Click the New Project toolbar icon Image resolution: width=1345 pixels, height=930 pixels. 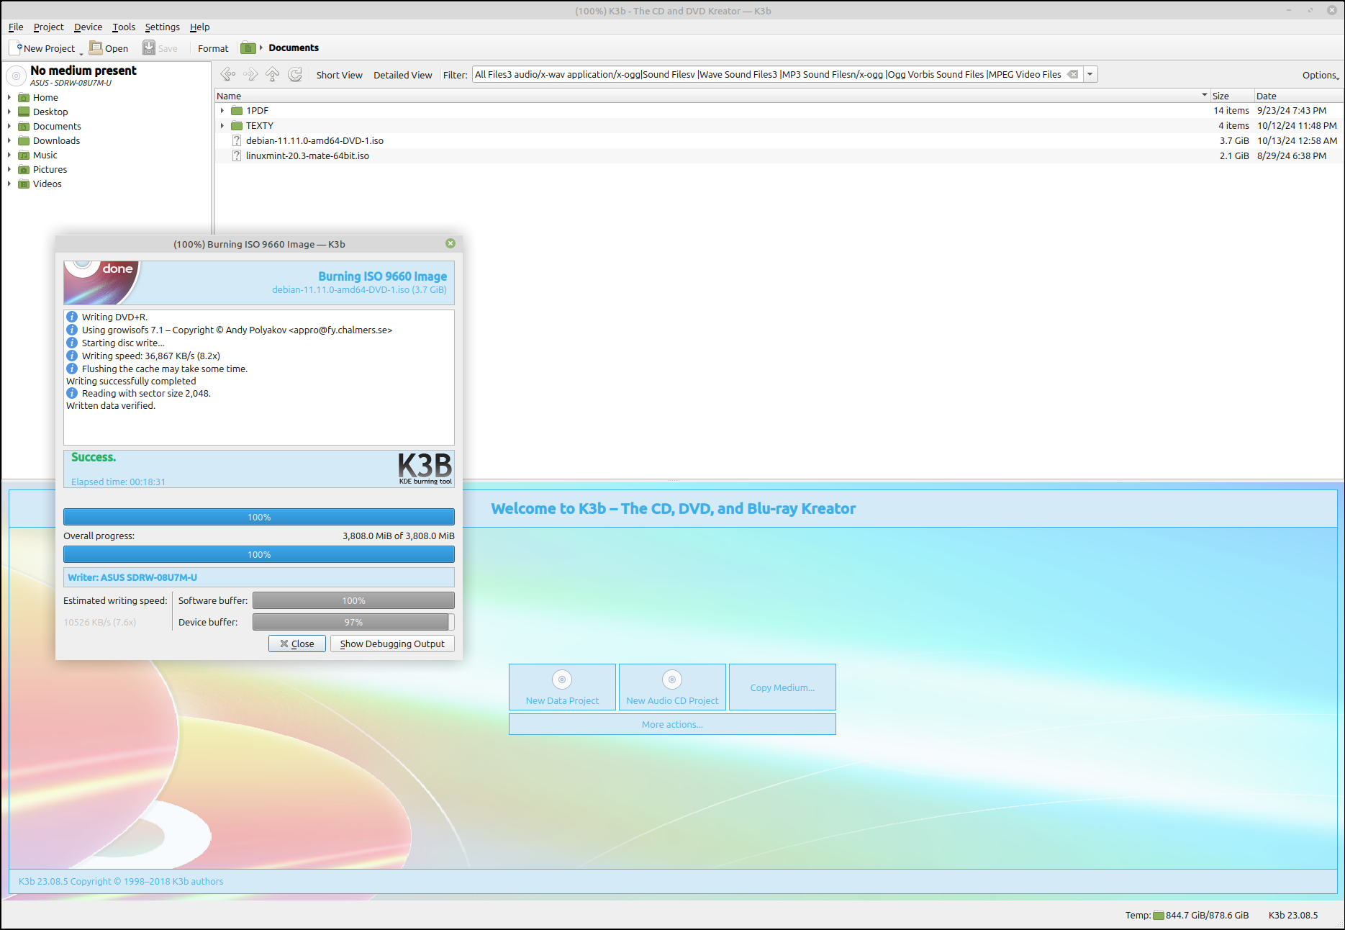coord(16,48)
